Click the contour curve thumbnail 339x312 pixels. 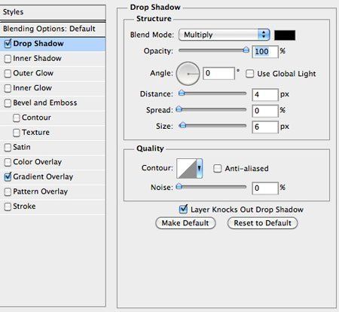click(187, 168)
